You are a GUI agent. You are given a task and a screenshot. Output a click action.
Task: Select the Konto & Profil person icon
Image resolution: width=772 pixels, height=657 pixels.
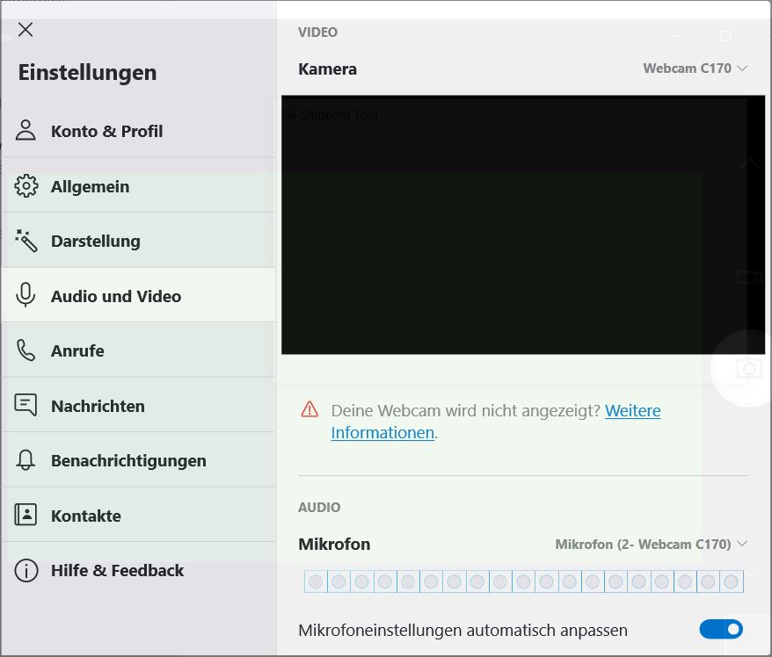25,130
